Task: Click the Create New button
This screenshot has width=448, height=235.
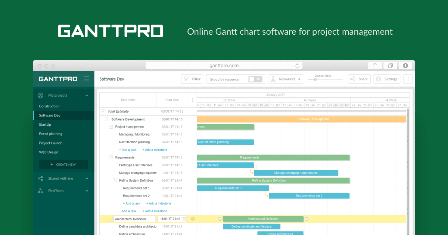Action: point(63,164)
